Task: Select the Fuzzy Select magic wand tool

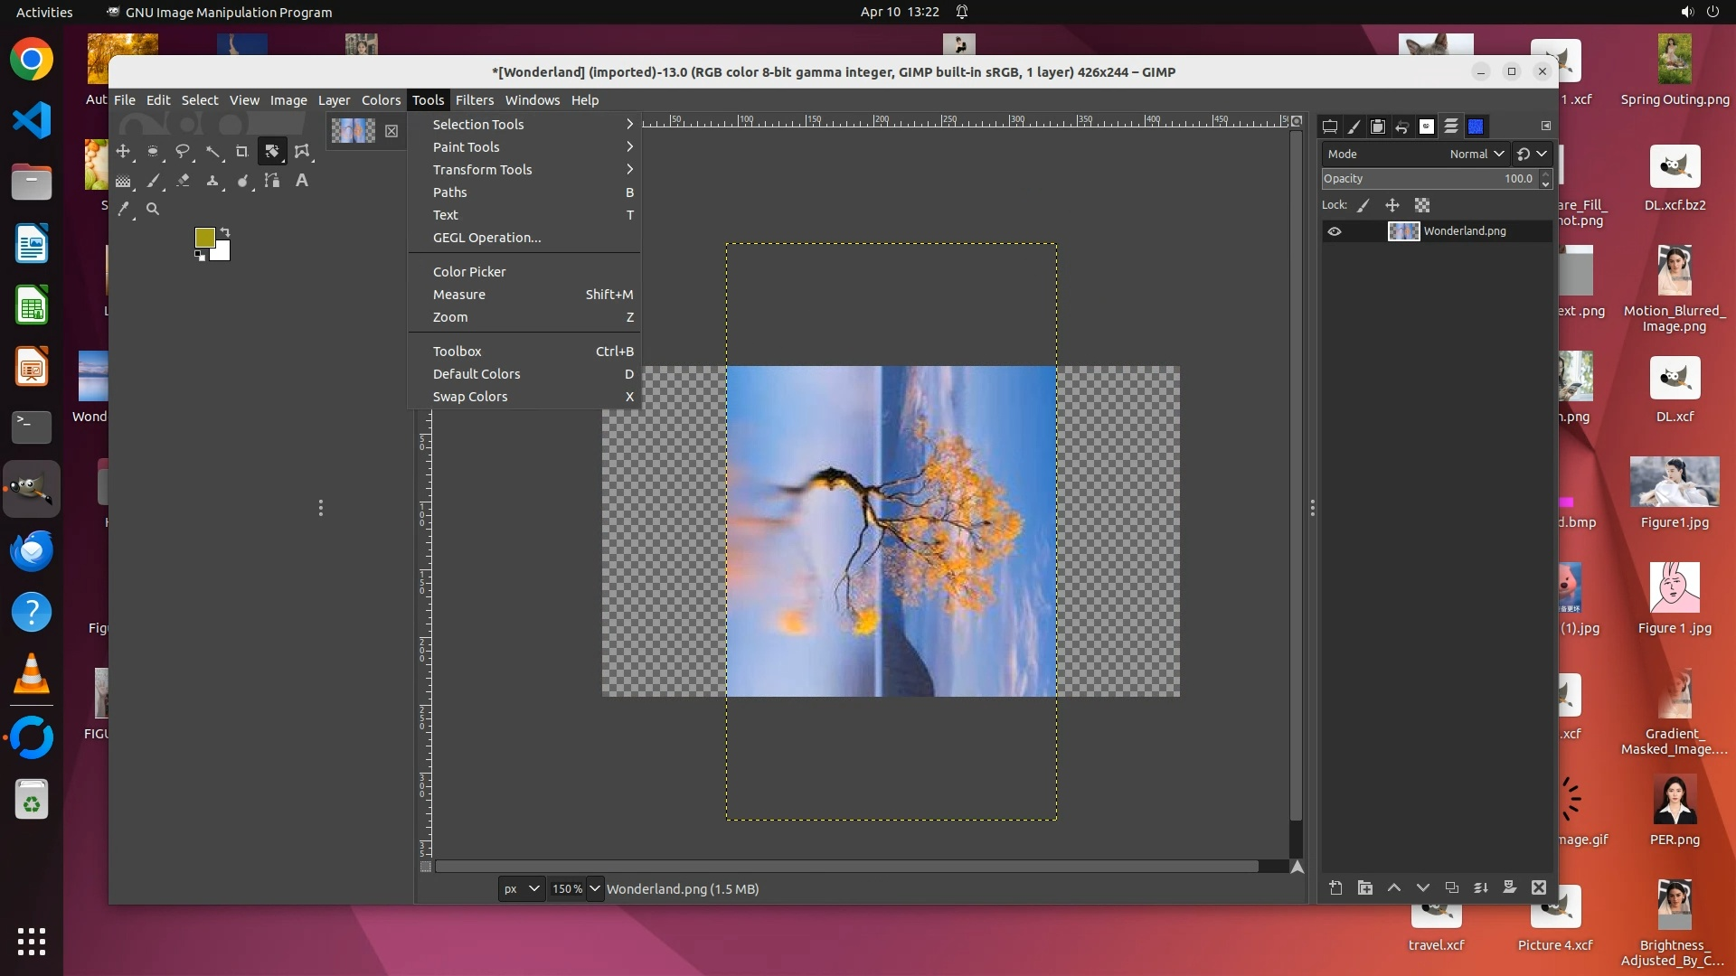Action: 212,152
